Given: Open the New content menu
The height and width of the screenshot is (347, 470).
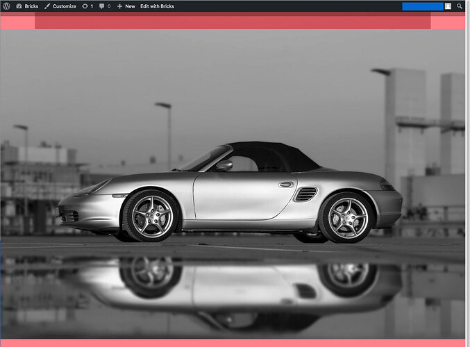Looking at the screenshot, I should point(126,6).
